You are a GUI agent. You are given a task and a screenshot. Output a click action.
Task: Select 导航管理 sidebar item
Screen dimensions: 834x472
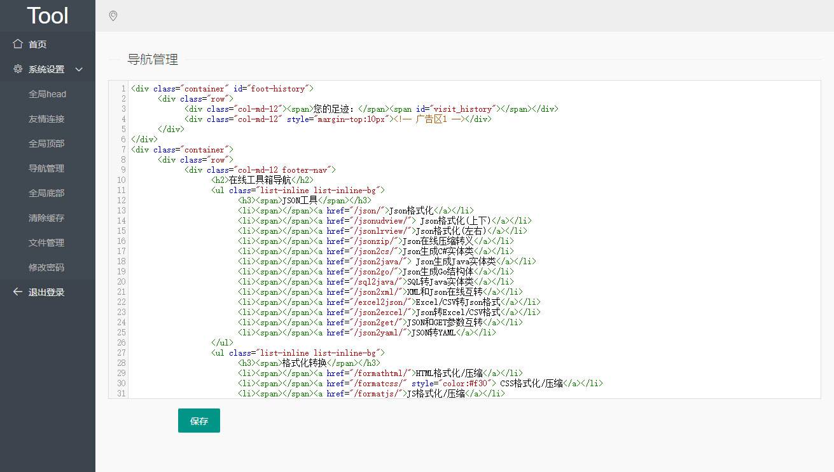tap(46, 168)
